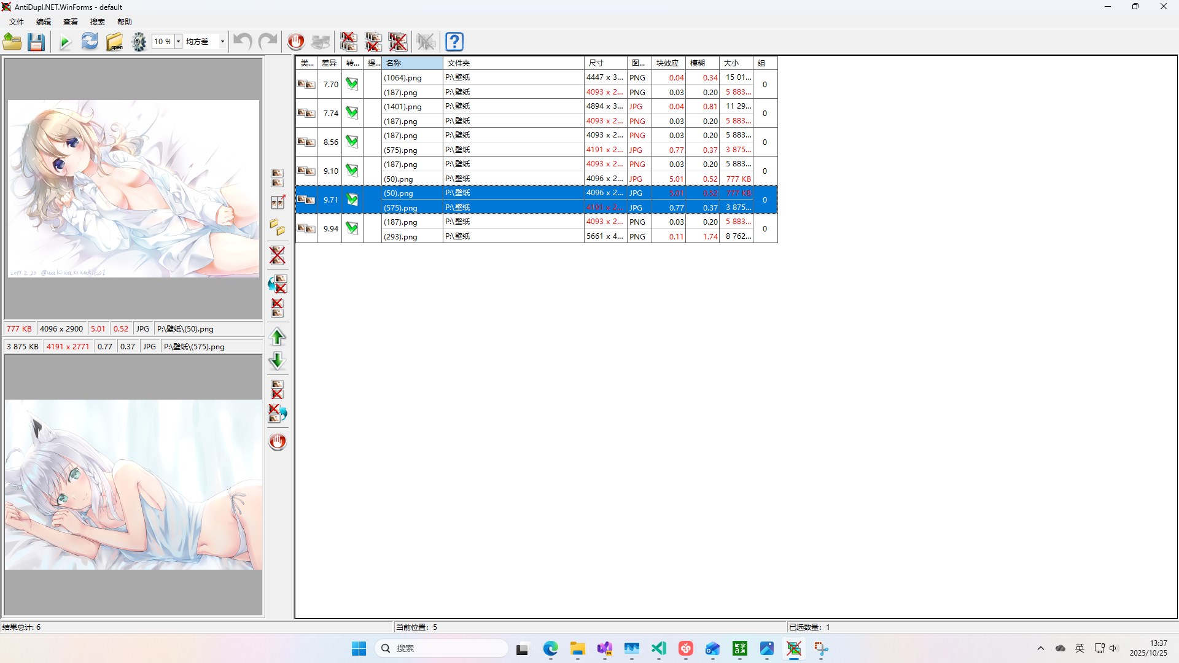Click the green play start search icon
1179x663 pixels.
pyautogui.click(x=65, y=42)
